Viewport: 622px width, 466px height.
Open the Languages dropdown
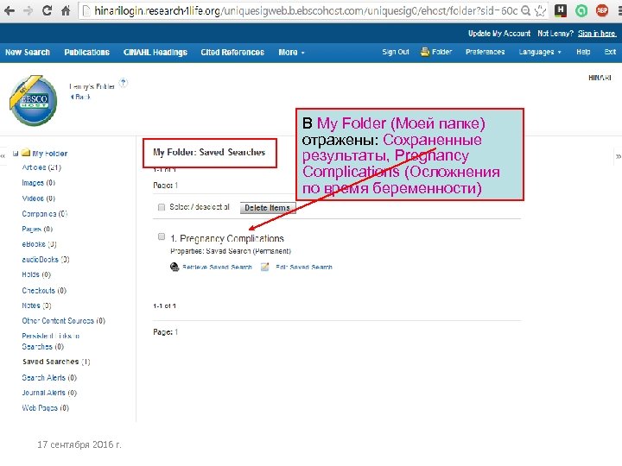(540, 52)
